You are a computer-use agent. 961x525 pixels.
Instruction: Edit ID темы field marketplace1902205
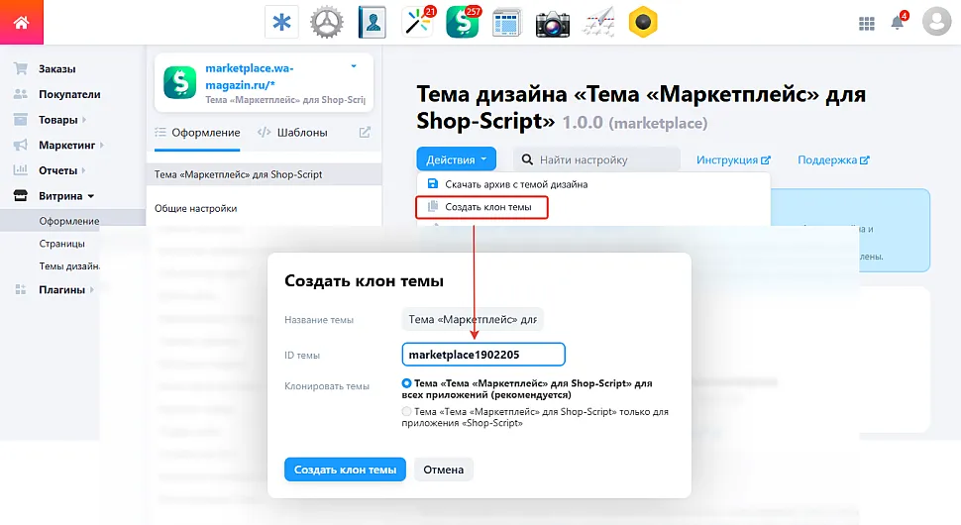pos(483,355)
